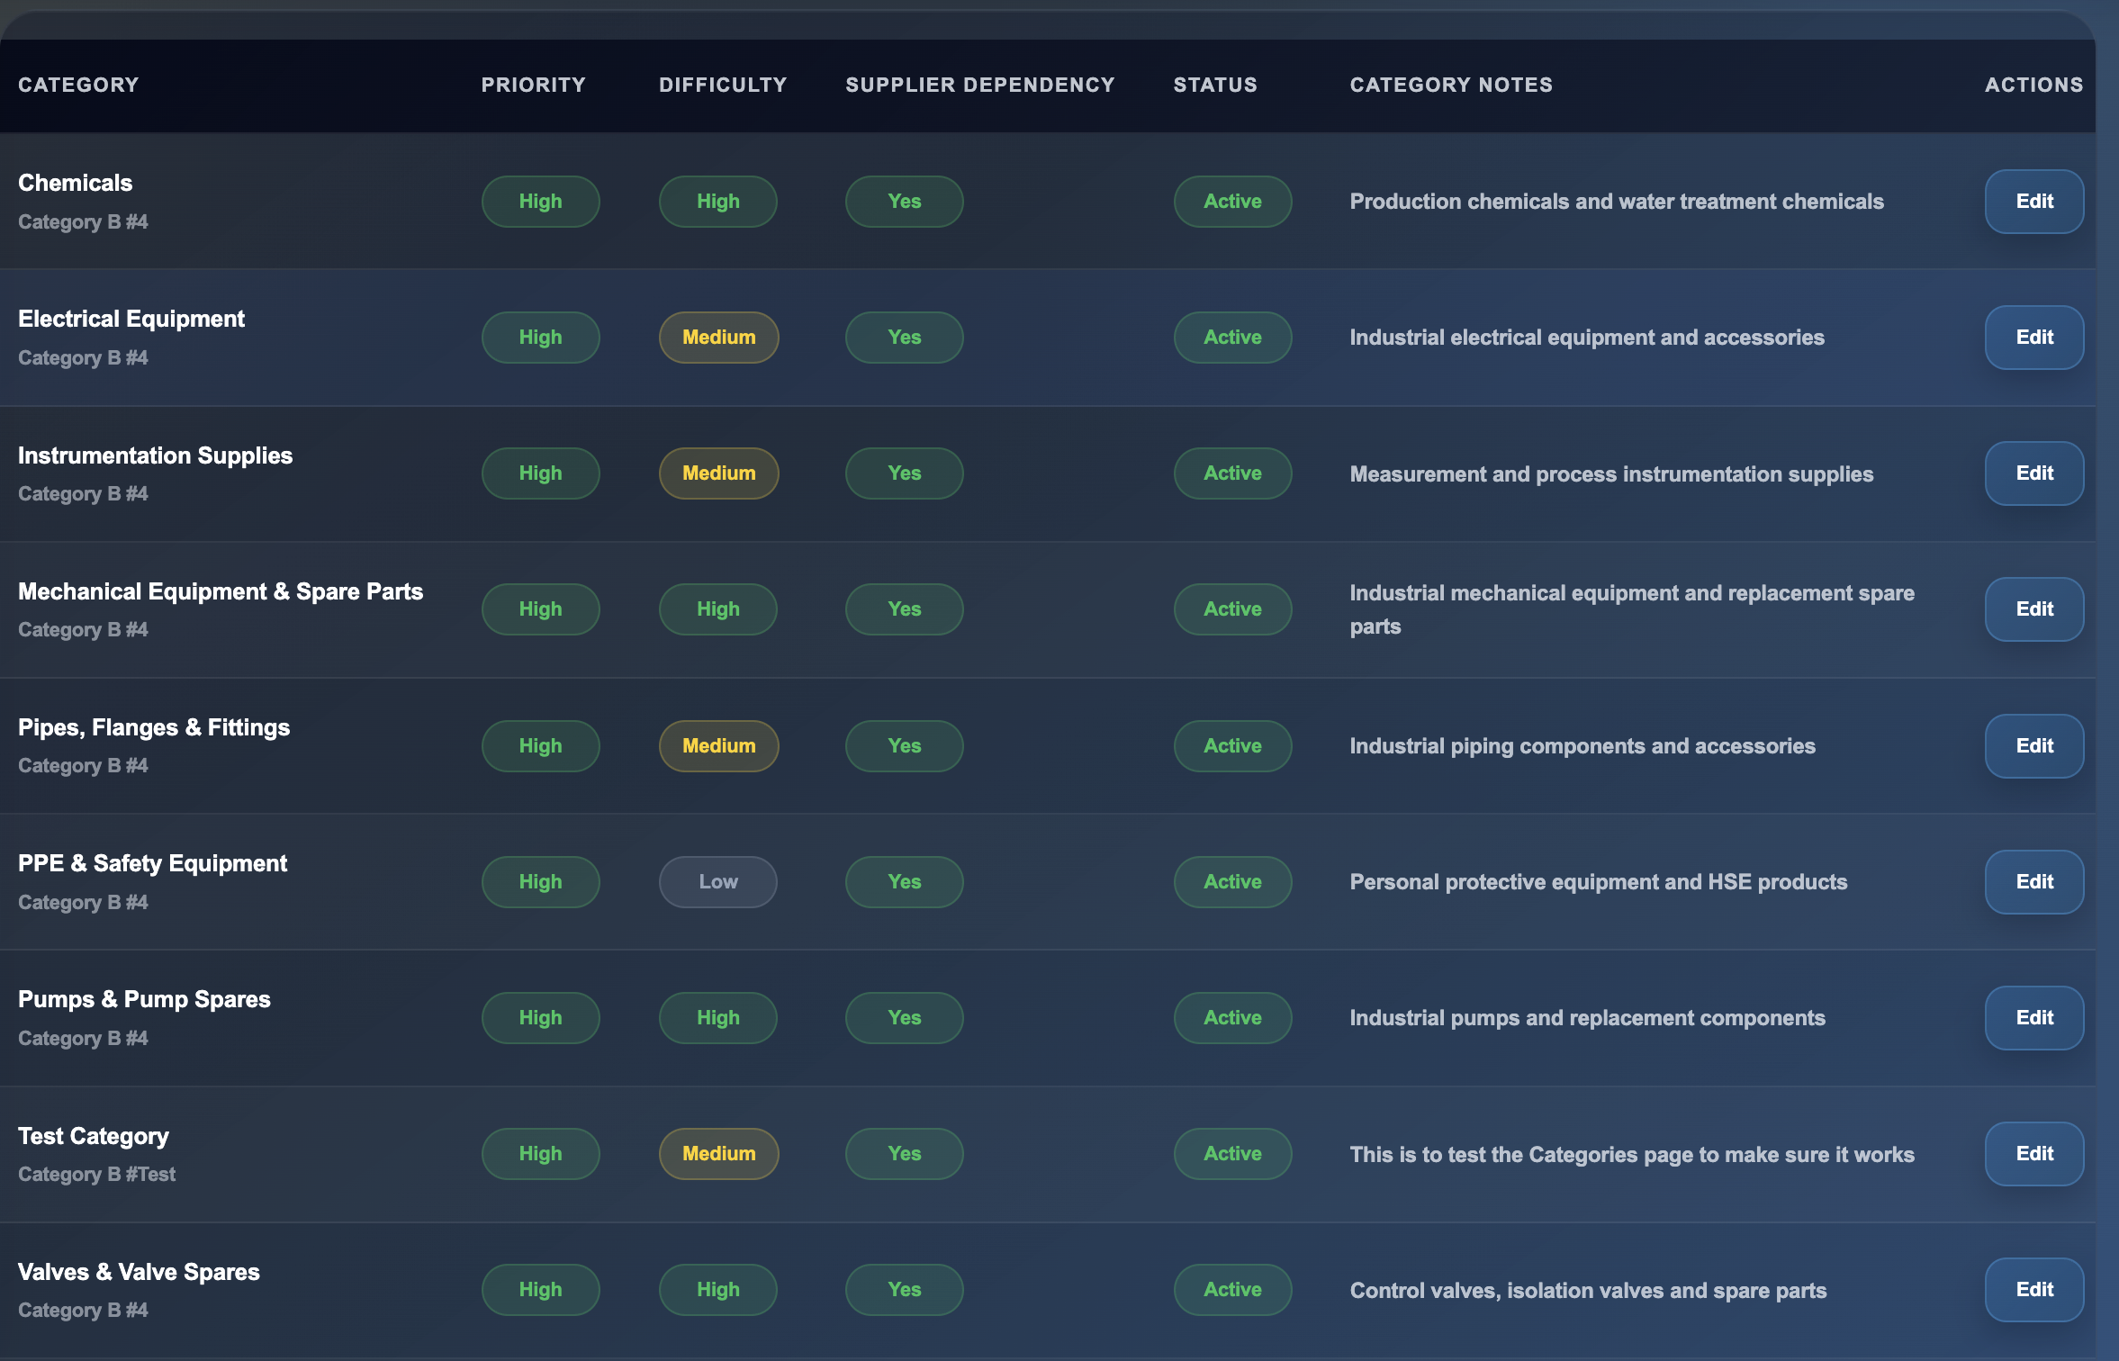Edit Pipes, Flanges & Fittings row

coord(2033,746)
